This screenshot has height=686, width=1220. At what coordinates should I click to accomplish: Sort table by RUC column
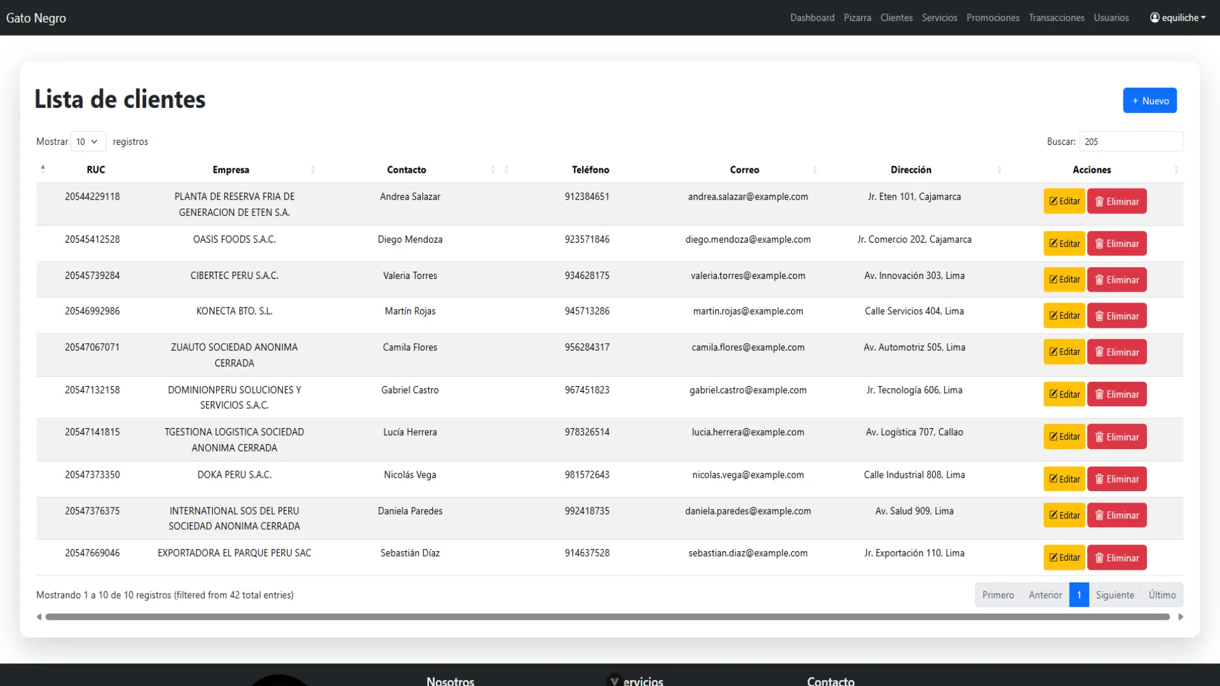point(96,170)
